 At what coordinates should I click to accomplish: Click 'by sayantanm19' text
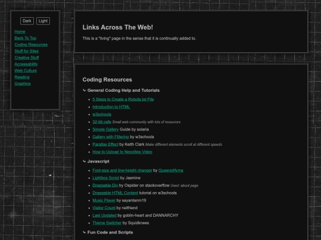click(x=131, y=201)
